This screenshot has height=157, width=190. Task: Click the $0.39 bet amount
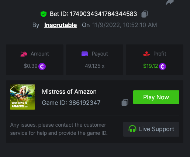pos(31,66)
